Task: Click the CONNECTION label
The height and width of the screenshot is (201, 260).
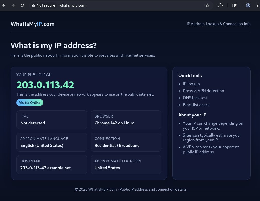Action: 107,139
